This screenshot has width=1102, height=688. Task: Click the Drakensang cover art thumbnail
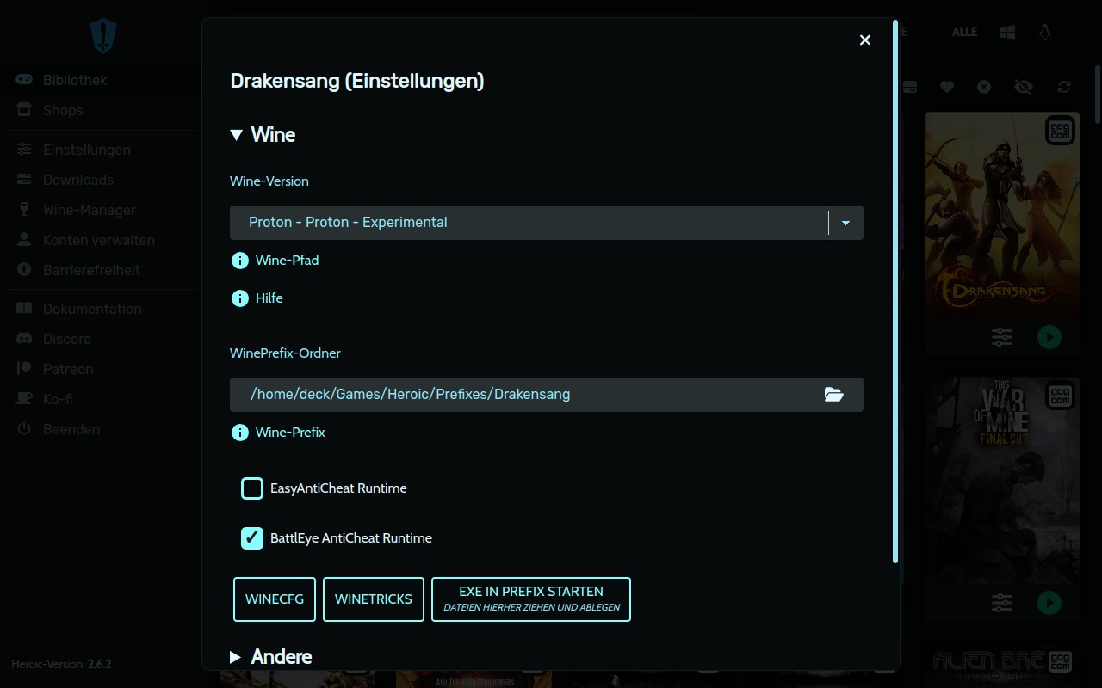pyautogui.click(x=1002, y=215)
